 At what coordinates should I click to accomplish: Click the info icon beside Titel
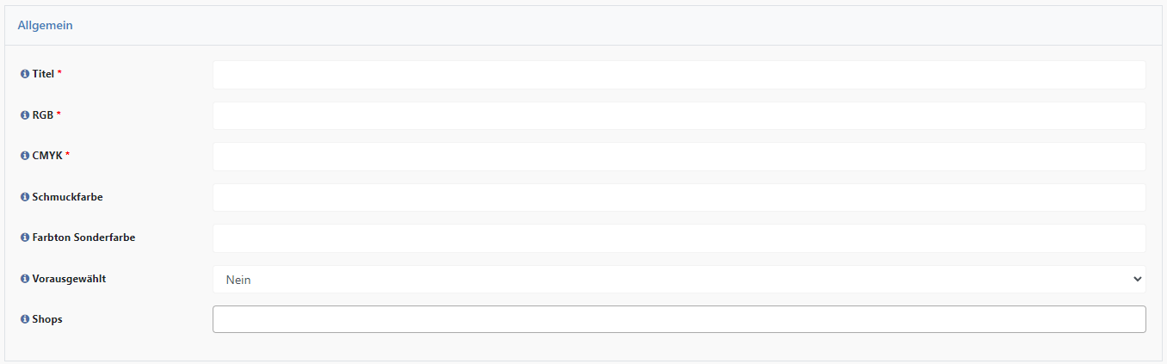click(x=25, y=74)
